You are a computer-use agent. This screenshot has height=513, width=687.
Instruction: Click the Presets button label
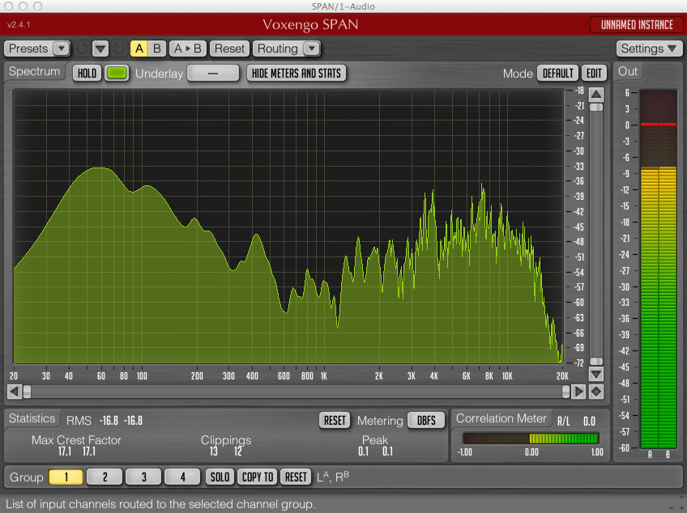point(28,49)
